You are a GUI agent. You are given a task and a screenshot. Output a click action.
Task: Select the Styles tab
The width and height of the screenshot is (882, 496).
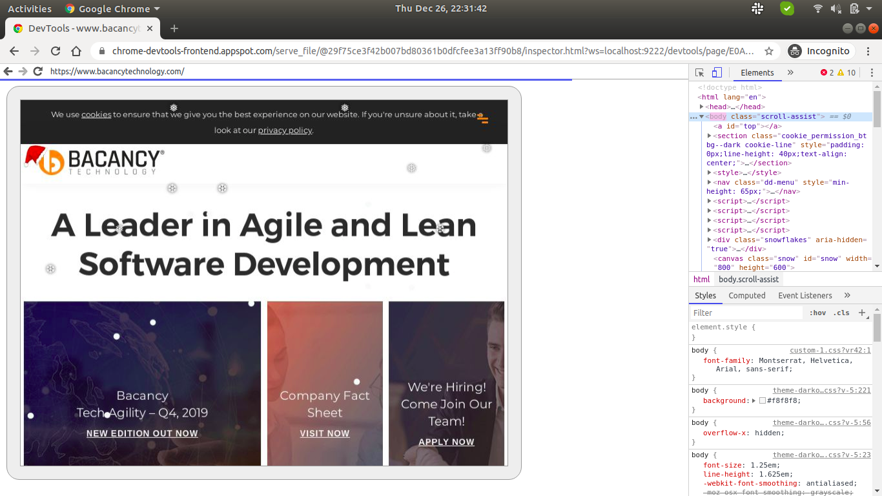coord(705,295)
